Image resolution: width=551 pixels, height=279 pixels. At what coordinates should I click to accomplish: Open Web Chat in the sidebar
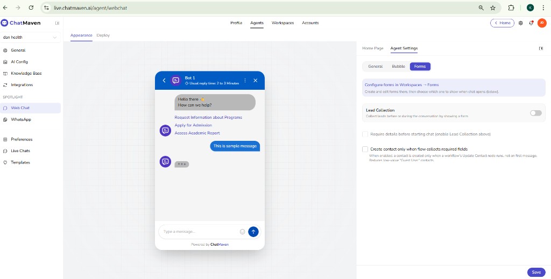click(x=30, y=108)
